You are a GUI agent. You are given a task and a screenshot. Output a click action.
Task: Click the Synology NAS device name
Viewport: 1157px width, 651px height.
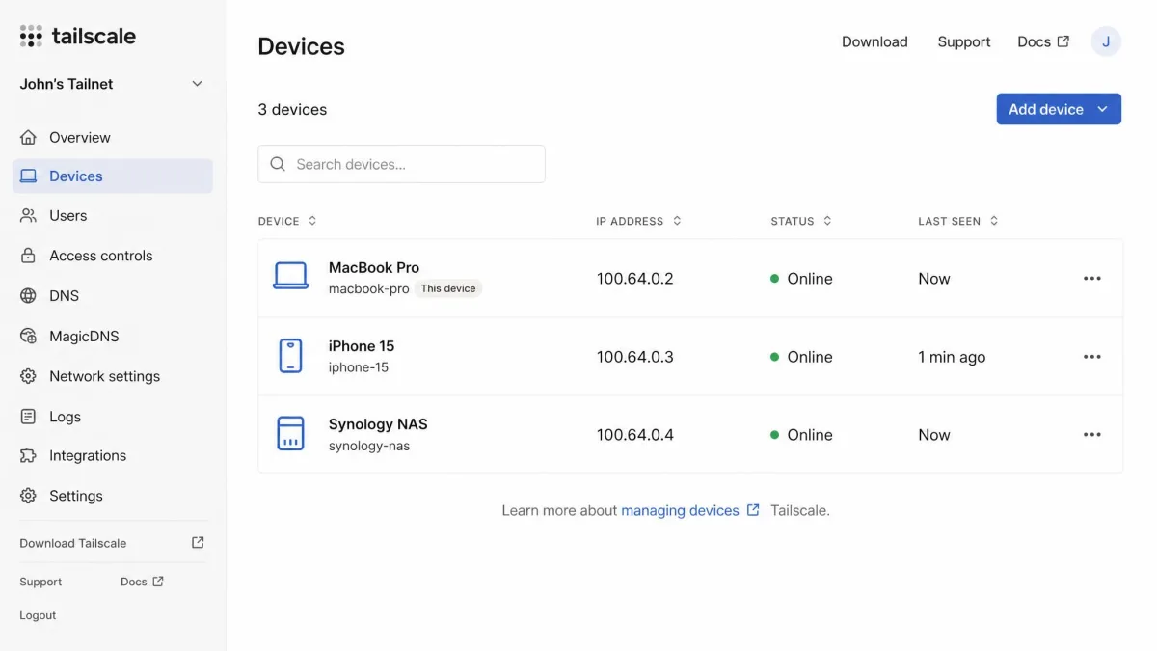tap(378, 423)
